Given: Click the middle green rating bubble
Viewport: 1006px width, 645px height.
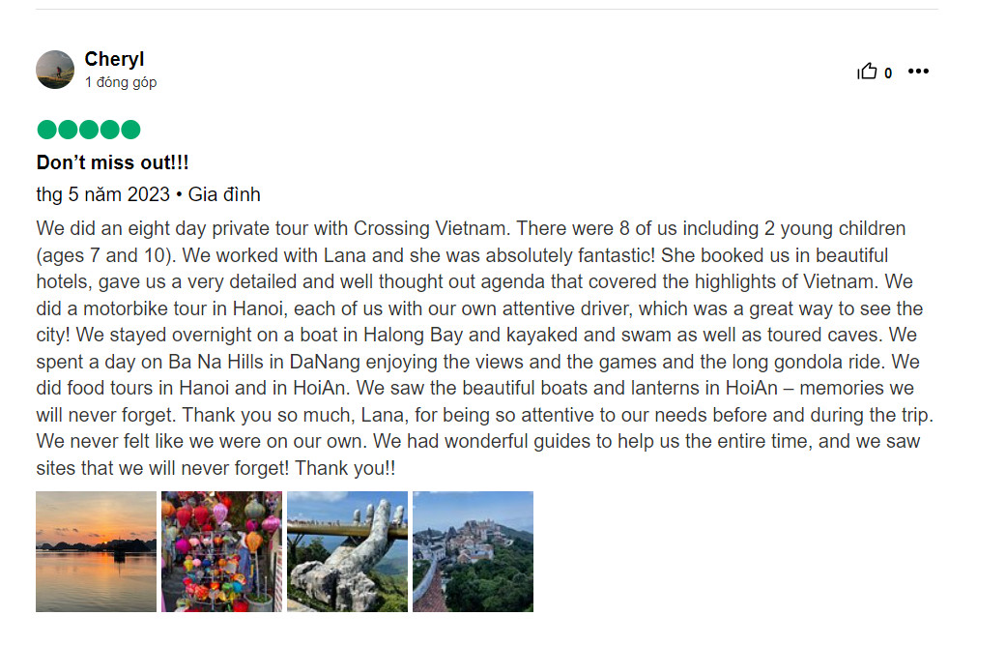Looking at the screenshot, I should coord(89,130).
